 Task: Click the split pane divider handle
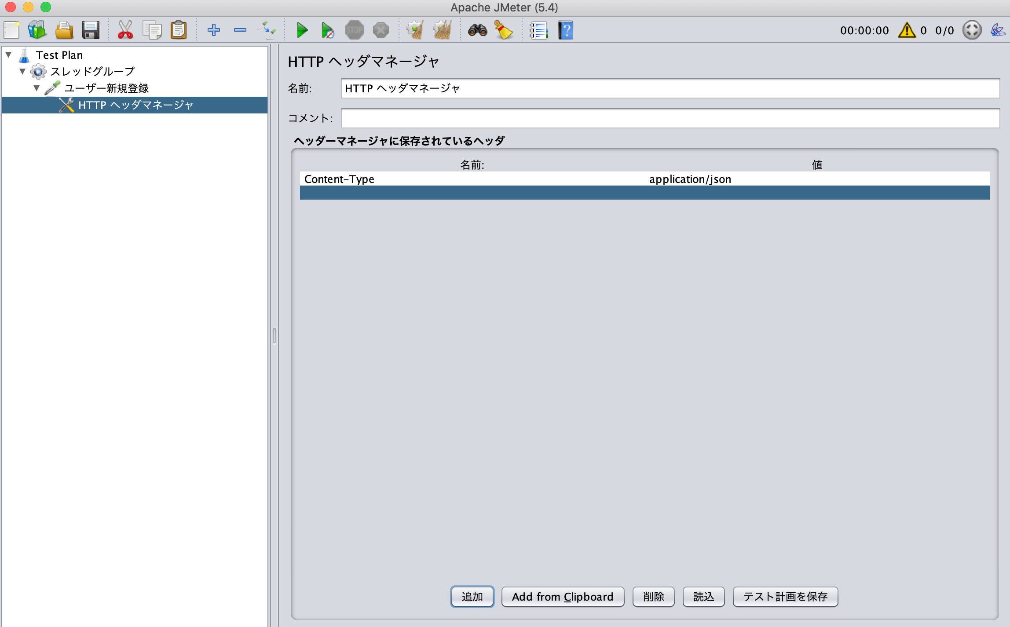(274, 336)
